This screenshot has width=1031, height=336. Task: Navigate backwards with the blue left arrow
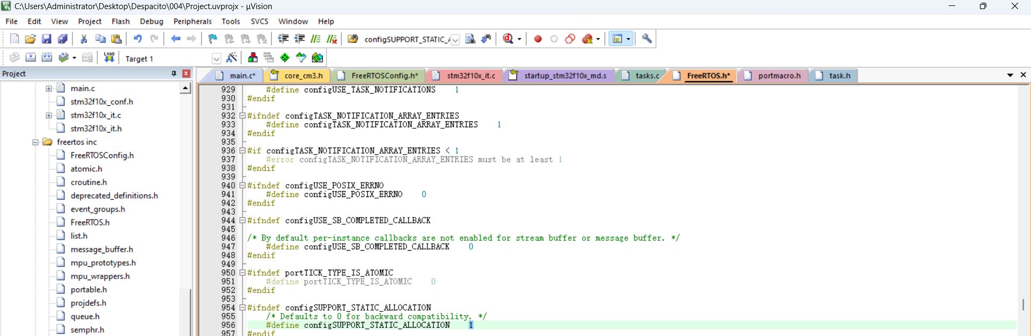pos(175,39)
